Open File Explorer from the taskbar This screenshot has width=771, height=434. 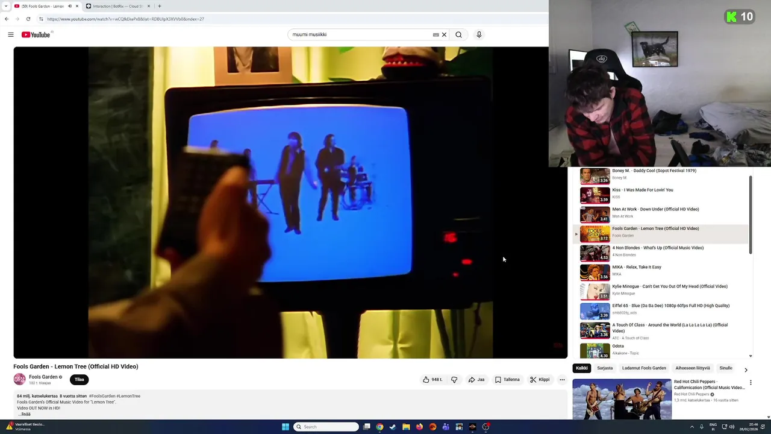tap(406, 427)
